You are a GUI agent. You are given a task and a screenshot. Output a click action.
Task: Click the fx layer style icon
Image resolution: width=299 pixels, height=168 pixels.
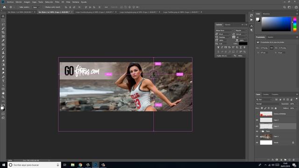click(273, 160)
